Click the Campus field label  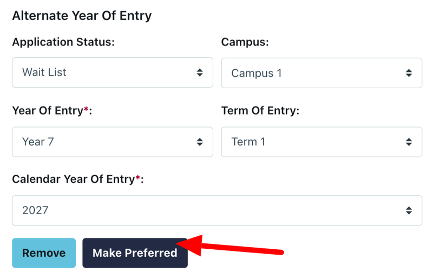245,42
